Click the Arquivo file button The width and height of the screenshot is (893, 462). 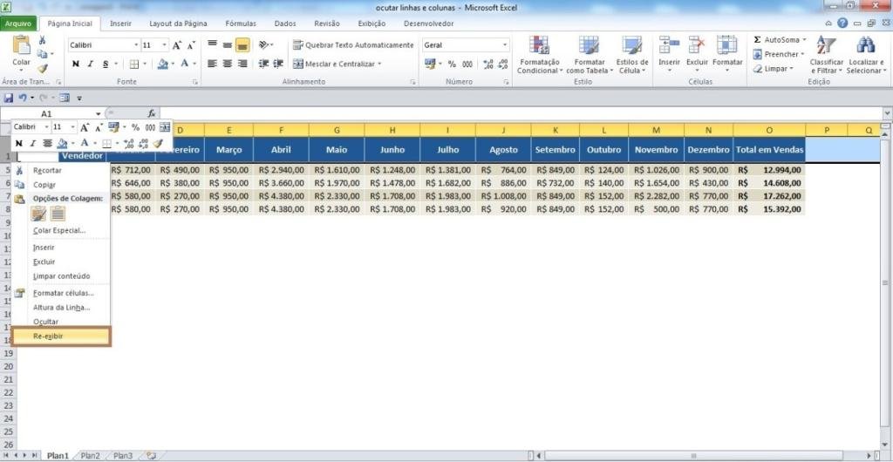tap(20, 24)
